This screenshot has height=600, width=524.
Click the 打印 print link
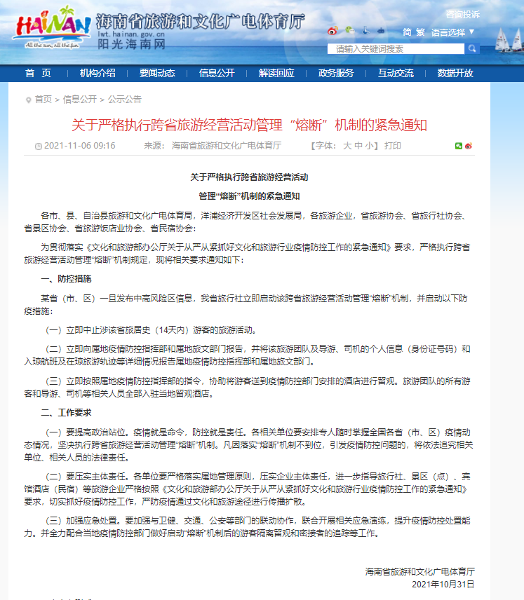(393, 146)
